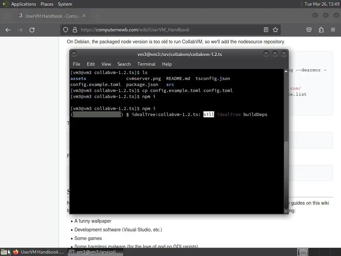
Task: Open the browser extensions puzzle icon
Action: (x=321, y=30)
